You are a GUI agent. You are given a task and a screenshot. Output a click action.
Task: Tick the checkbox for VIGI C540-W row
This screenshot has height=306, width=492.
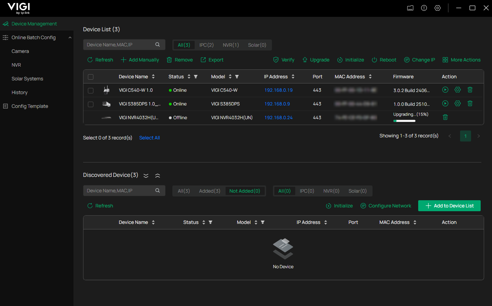[91, 91]
